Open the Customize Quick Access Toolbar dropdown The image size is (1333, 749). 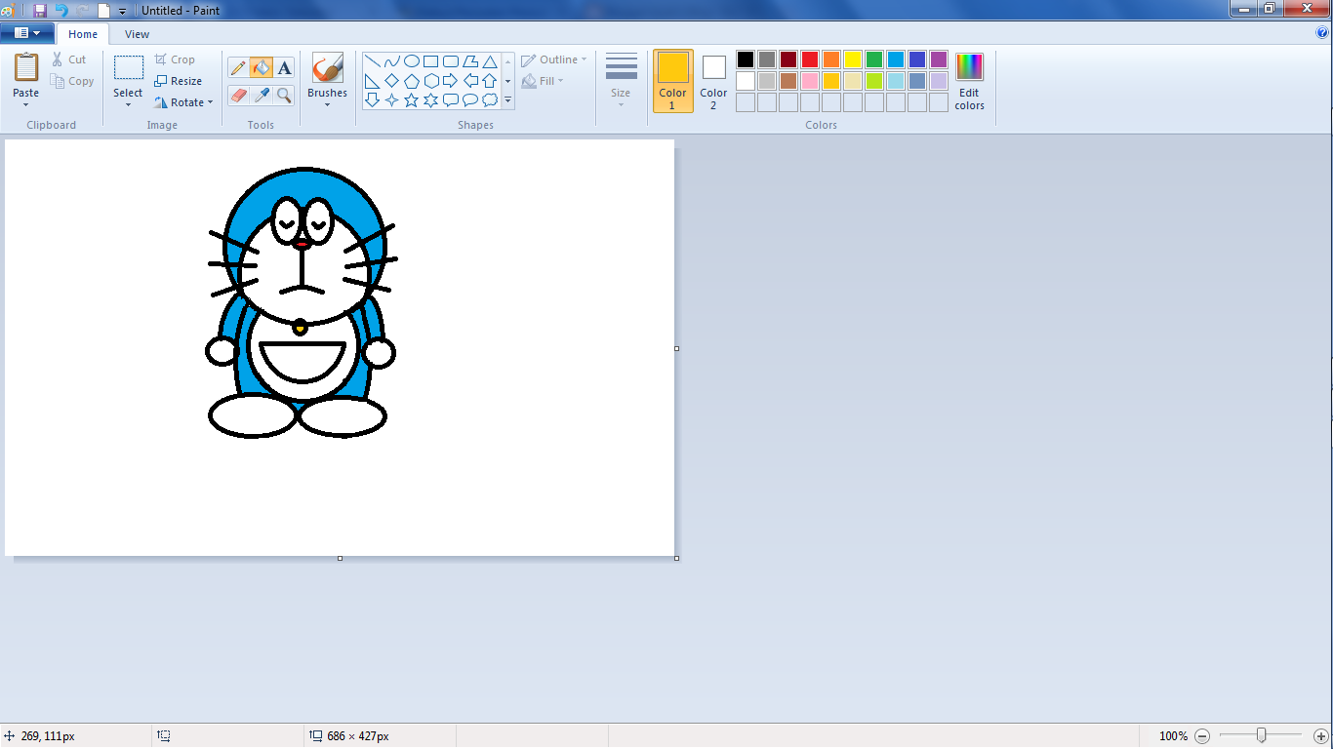coord(123,12)
